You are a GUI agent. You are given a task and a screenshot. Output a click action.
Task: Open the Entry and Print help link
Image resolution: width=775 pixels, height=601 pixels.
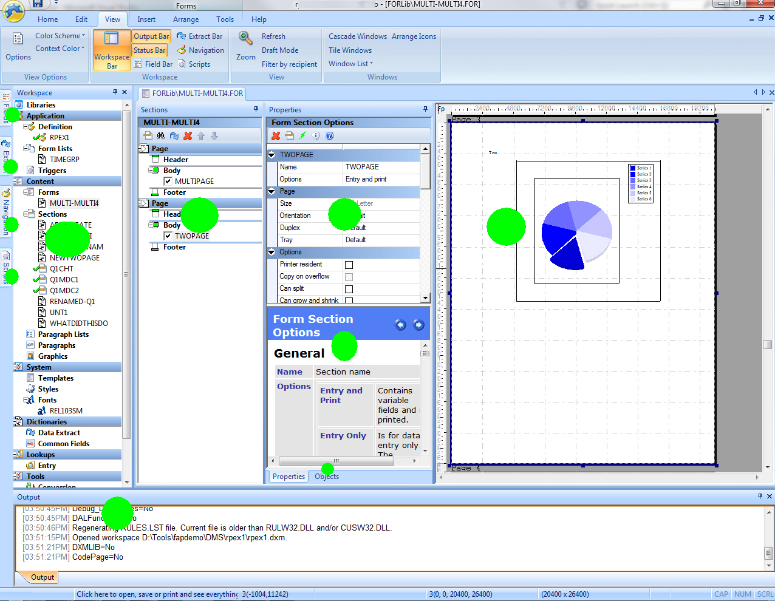(341, 396)
